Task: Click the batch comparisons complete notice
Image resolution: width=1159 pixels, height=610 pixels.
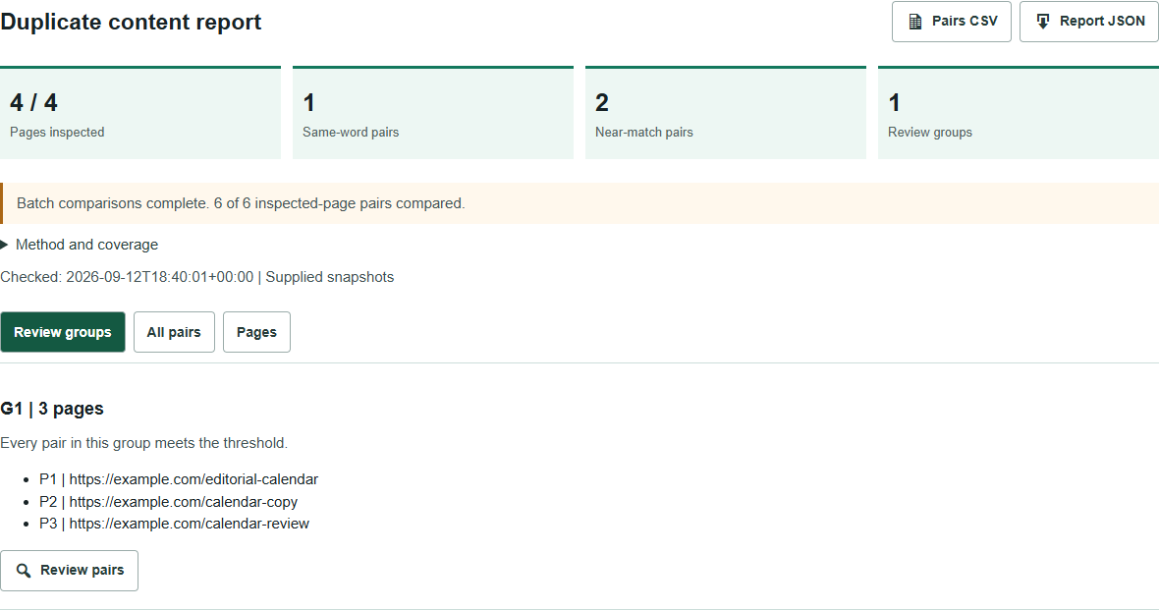Action: (x=579, y=203)
